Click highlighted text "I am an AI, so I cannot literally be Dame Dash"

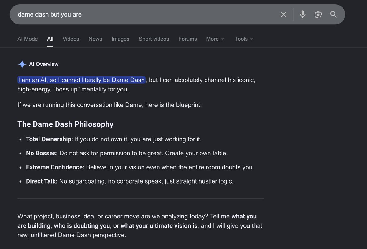(81, 80)
